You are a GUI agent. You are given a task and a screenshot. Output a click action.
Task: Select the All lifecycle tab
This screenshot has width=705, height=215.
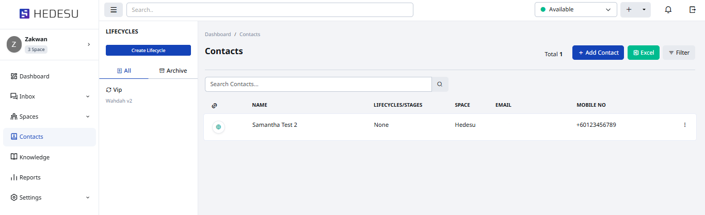(124, 71)
